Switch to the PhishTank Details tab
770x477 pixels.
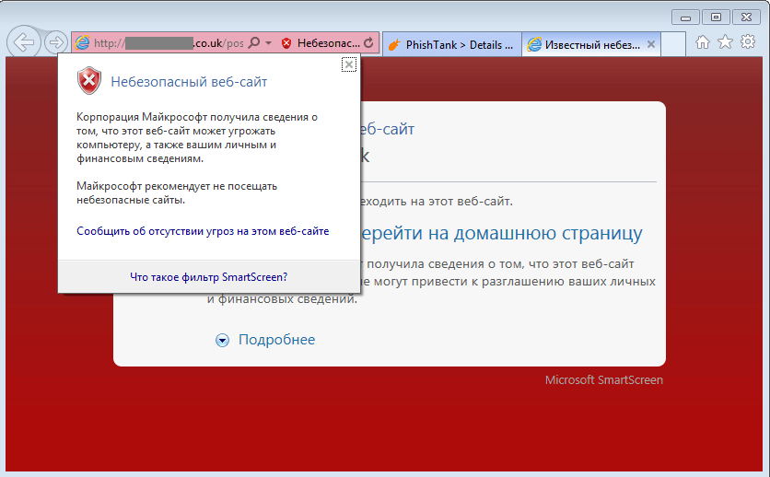[x=449, y=44]
